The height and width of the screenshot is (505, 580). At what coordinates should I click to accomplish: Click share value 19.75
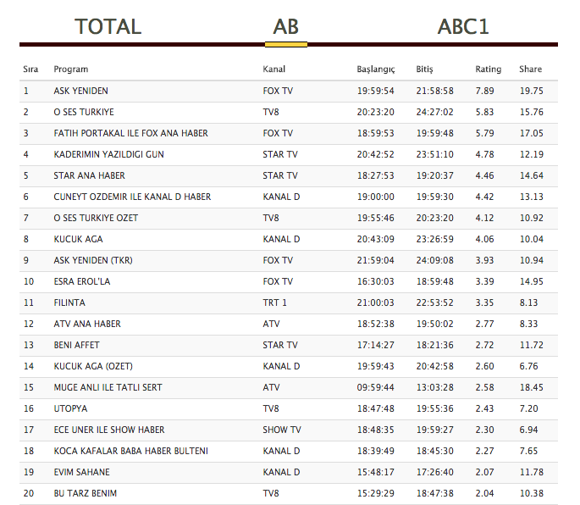(x=532, y=91)
